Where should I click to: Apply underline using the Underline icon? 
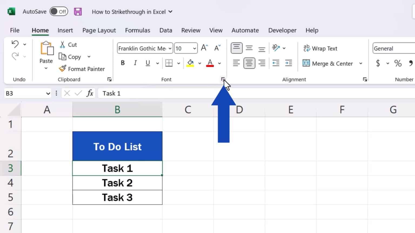[x=147, y=63]
